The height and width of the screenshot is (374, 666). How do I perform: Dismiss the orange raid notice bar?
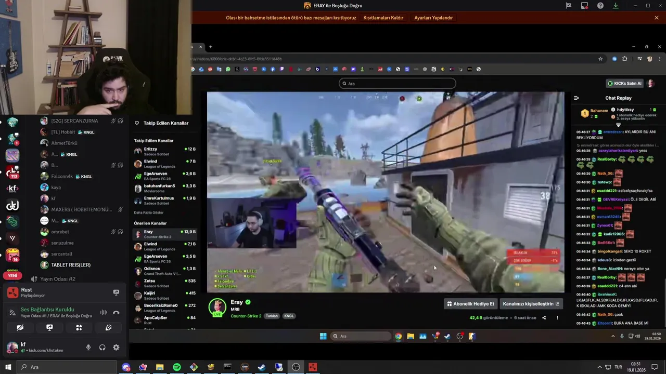pos(657,18)
